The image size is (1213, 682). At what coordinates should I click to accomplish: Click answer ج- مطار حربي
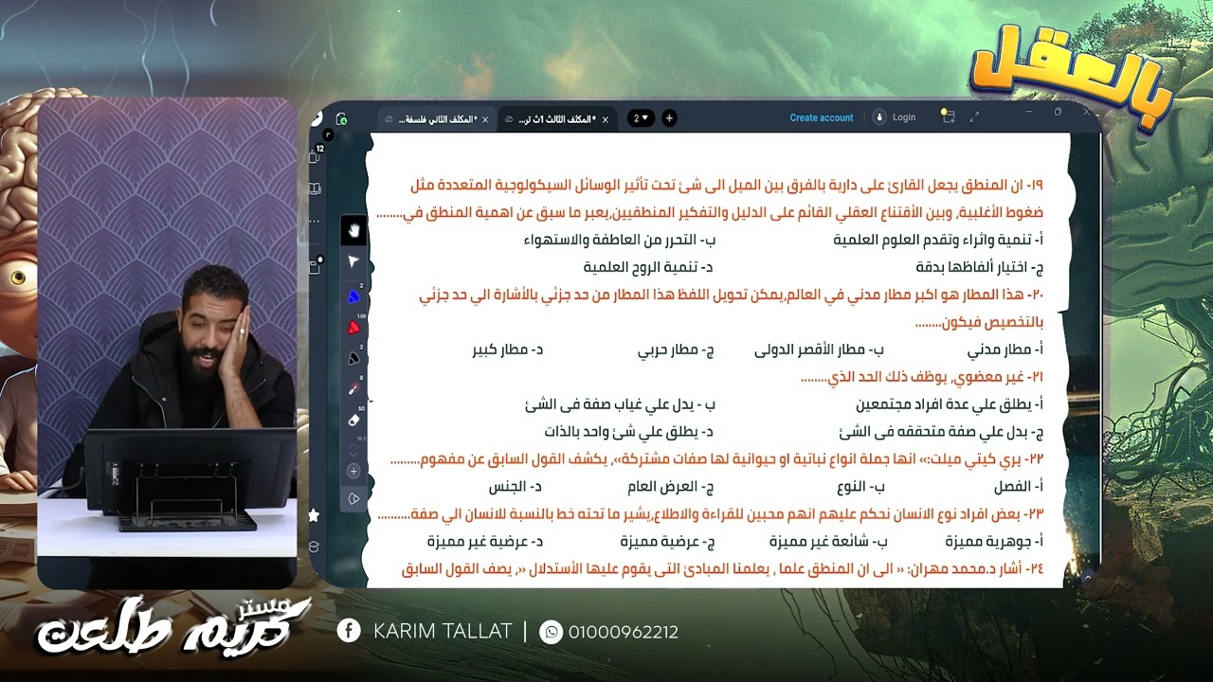click(x=676, y=350)
